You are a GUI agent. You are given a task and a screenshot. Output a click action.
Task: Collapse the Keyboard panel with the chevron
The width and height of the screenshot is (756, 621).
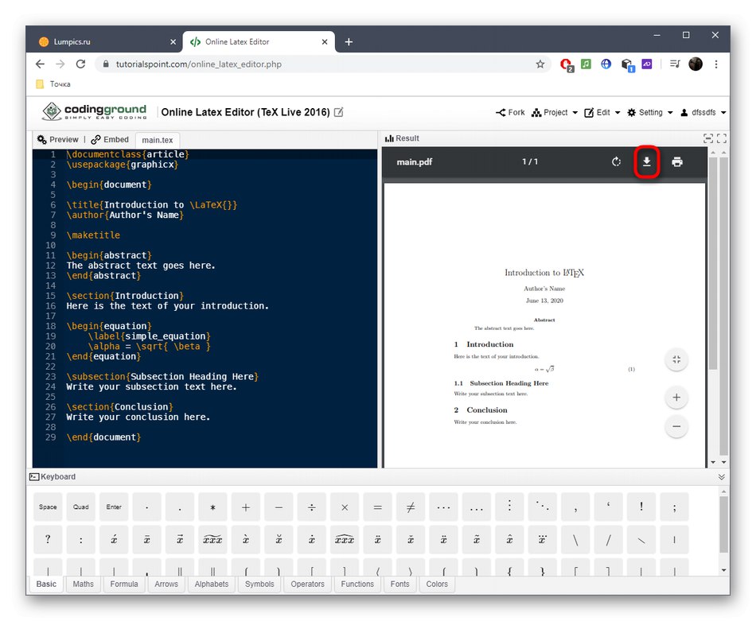tap(722, 476)
